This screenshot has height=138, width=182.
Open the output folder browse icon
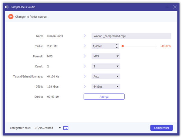click(x=66, y=128)
